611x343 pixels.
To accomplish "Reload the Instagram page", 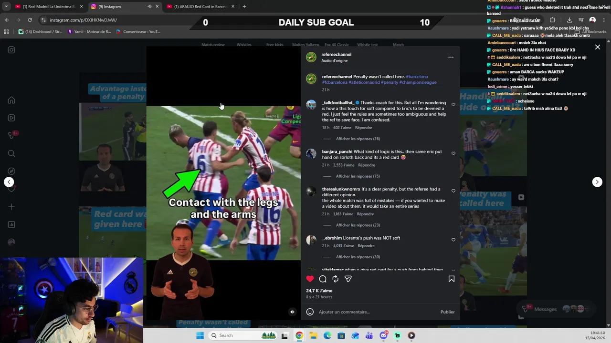I will pos(30,20).
